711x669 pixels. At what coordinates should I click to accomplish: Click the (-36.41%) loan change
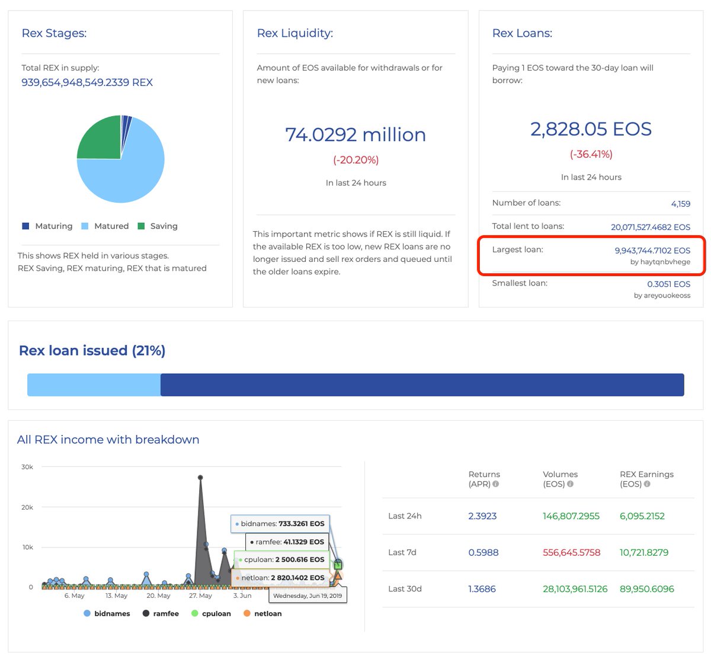click(591, 154)
